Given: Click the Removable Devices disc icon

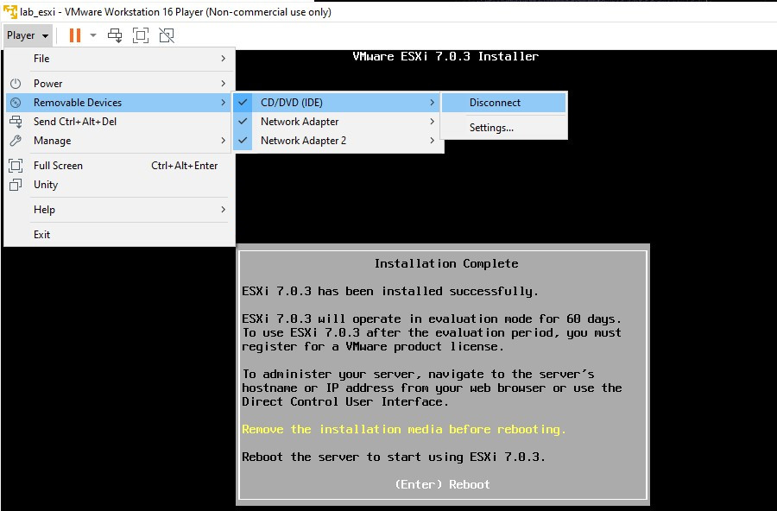Looking at the screenshot, I should click(16, 103).
